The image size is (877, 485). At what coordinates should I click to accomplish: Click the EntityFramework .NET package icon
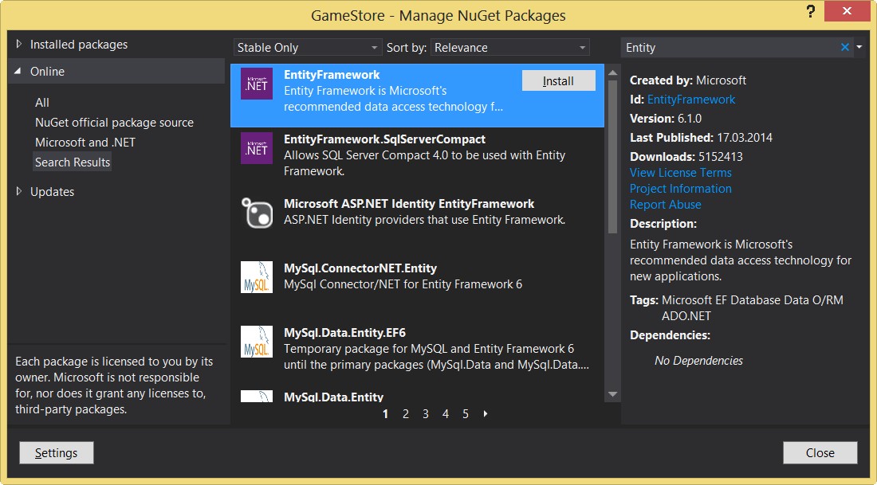257,84
